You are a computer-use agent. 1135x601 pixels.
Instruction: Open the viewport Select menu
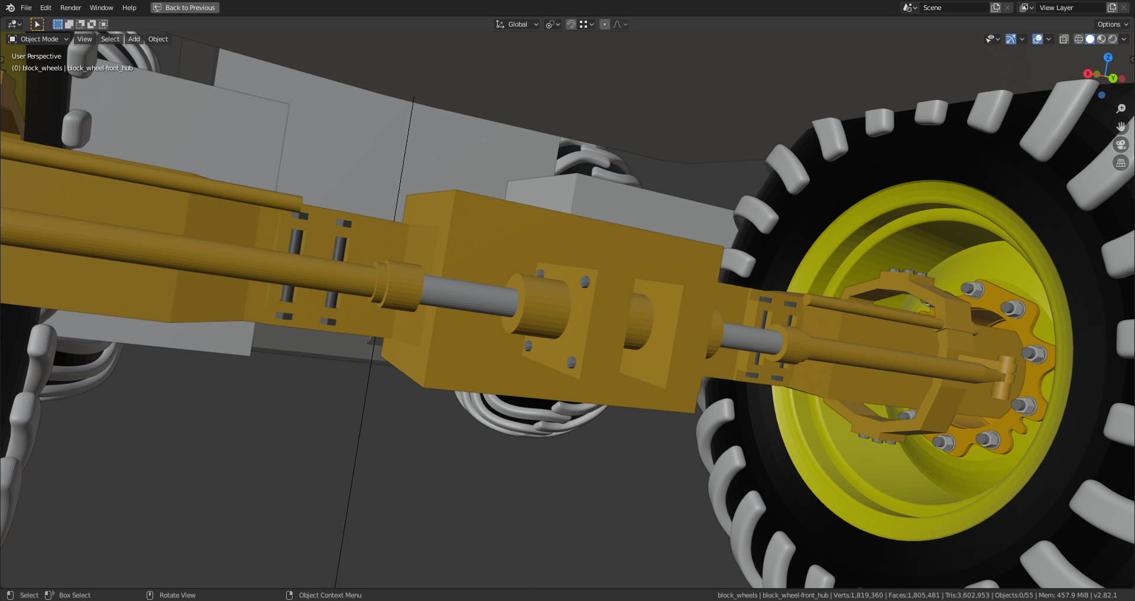click(x=110, y=39)
